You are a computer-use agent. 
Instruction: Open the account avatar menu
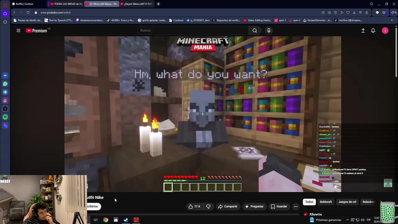(385, 30)
